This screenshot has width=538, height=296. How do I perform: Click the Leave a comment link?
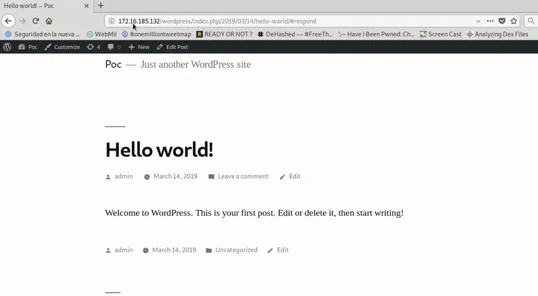pyautogui.click(x=242, y=176)
